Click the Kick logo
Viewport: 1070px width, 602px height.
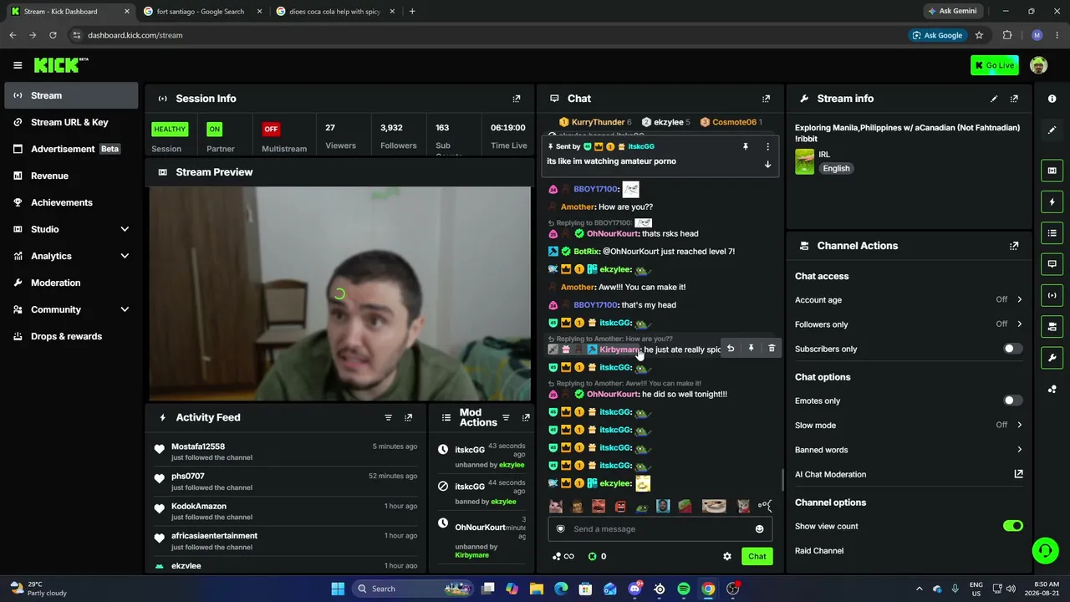[x=60, y=65]
